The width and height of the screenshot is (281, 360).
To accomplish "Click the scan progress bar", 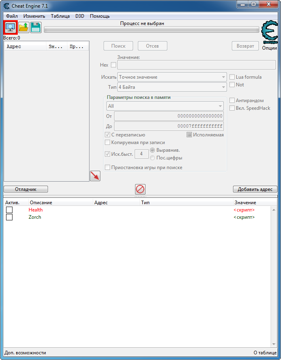I will click(x=152, y=29).
